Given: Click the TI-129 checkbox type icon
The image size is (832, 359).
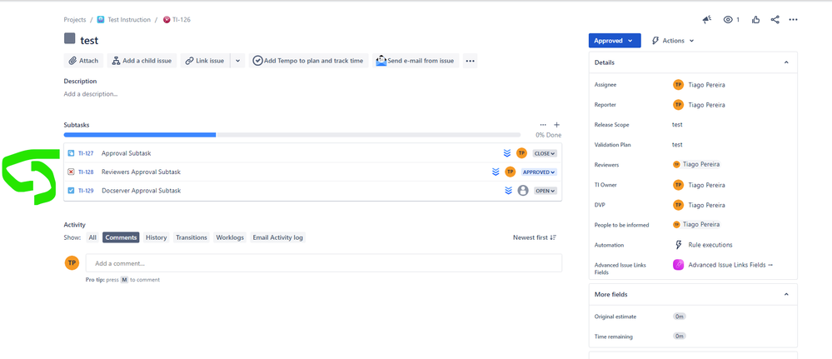Looking at the screenshot, I should click(x=71, y=191).
